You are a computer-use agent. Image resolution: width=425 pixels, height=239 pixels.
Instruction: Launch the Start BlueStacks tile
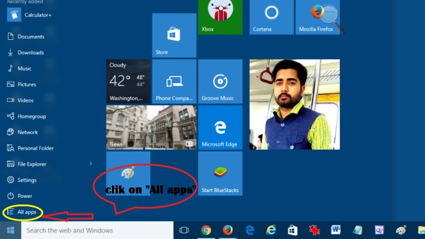click(220, 174)
